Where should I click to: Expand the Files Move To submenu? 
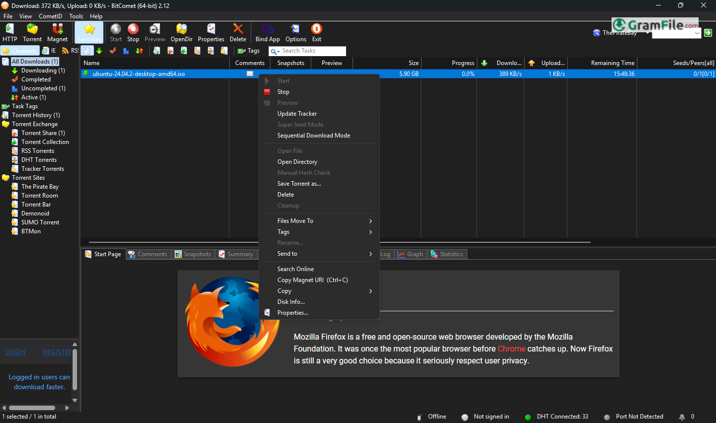click(319, 221)
